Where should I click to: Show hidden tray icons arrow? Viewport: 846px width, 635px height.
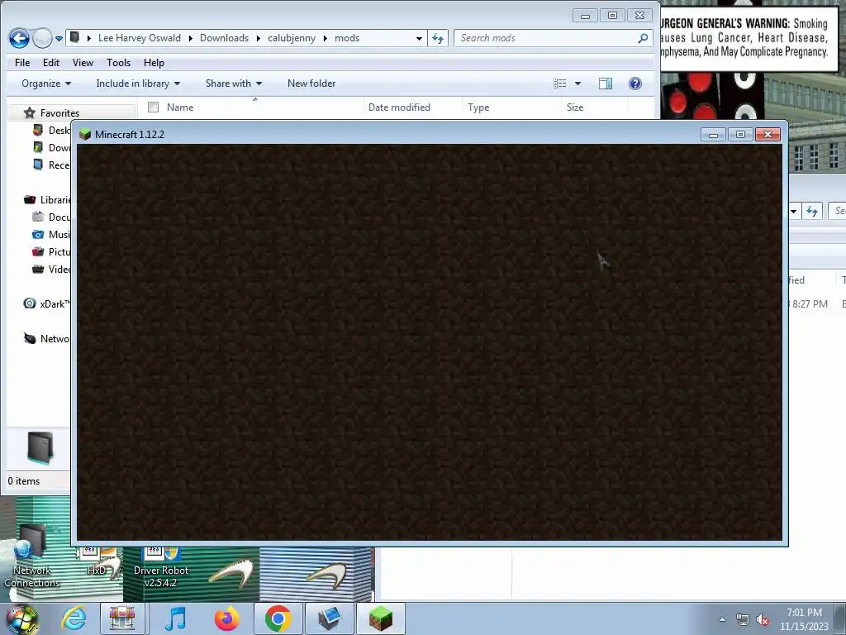point(722,619)
